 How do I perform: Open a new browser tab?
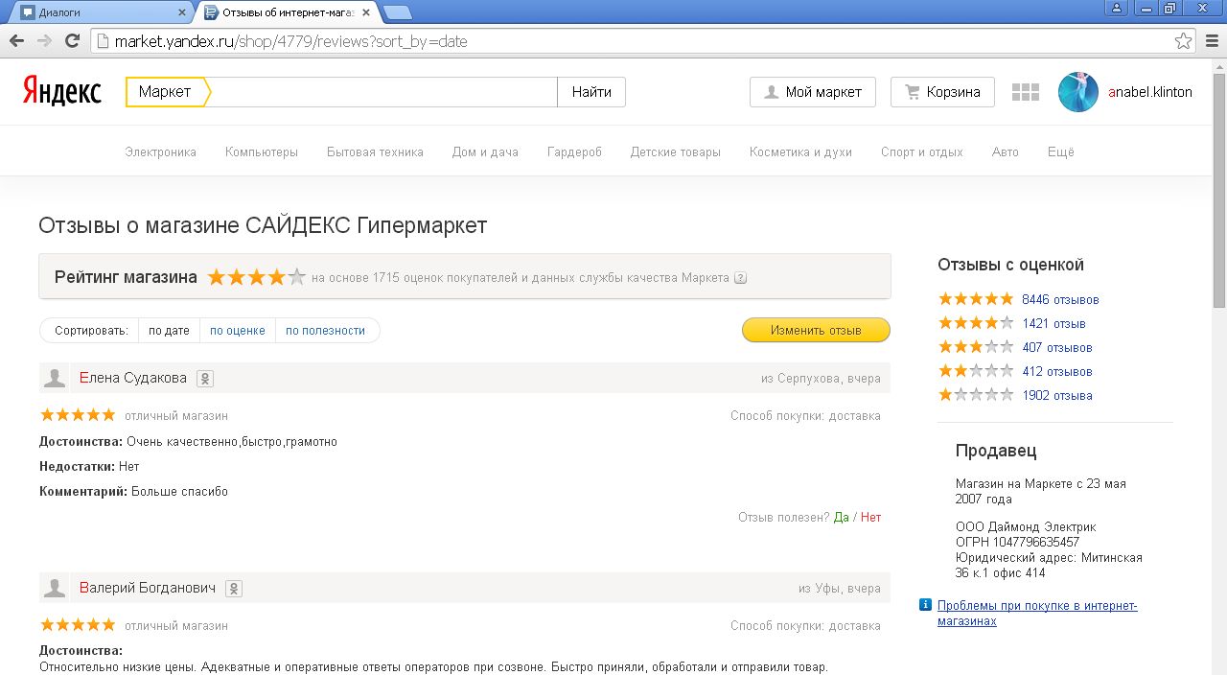(398, 12)
